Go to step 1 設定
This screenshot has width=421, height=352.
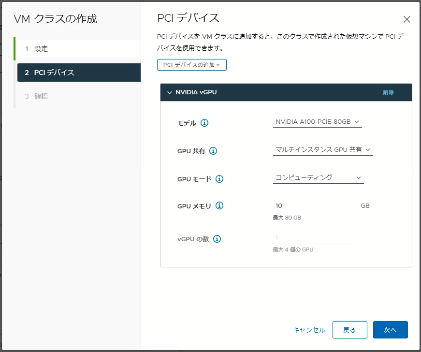78,49
